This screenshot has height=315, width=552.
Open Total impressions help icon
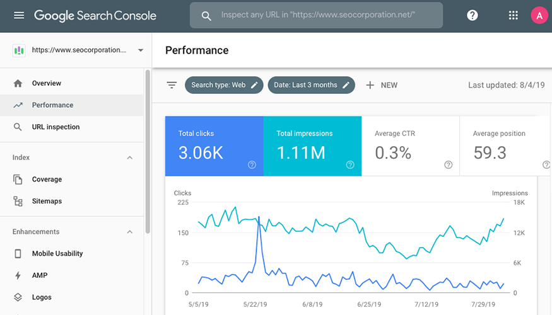click(350, 164)
